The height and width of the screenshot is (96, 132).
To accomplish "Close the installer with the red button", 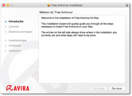I will click(x=4, y=5).
